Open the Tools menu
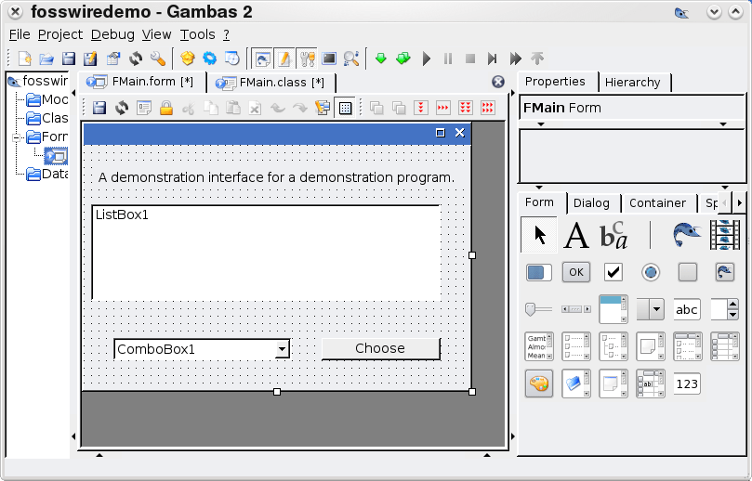Screen dimensions: 752x481 [x=198, y=34]
